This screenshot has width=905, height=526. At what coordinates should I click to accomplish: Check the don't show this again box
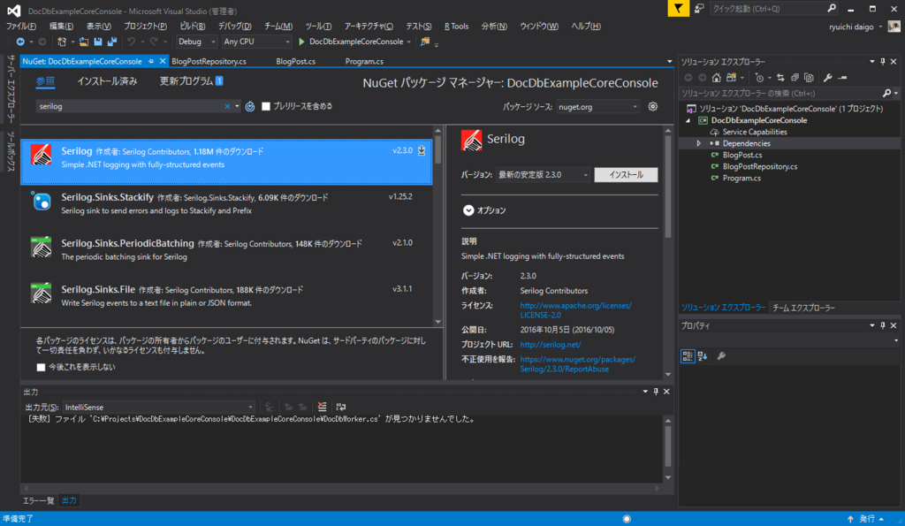click(41, 367)
